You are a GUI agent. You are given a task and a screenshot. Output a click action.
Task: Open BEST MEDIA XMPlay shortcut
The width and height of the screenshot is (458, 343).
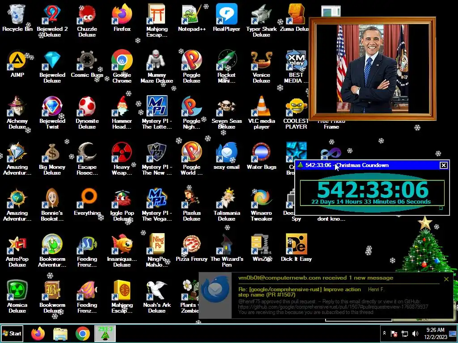pos(296,66)
